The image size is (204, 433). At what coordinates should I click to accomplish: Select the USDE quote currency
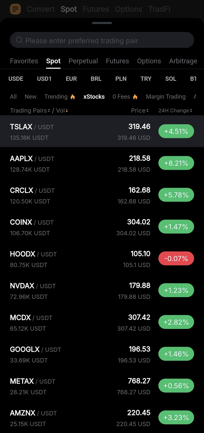coord(16,79)
